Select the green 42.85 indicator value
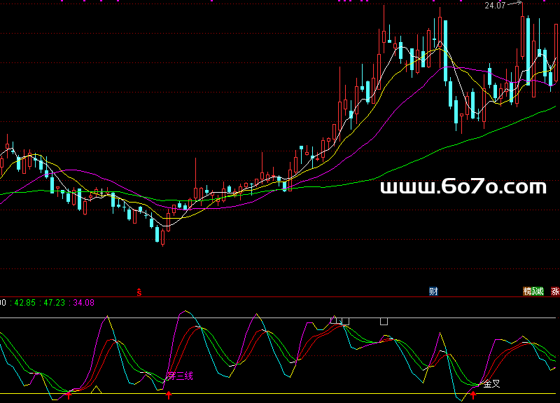The height and width of the screenshot is (403, 560). (x=24, y=303)
